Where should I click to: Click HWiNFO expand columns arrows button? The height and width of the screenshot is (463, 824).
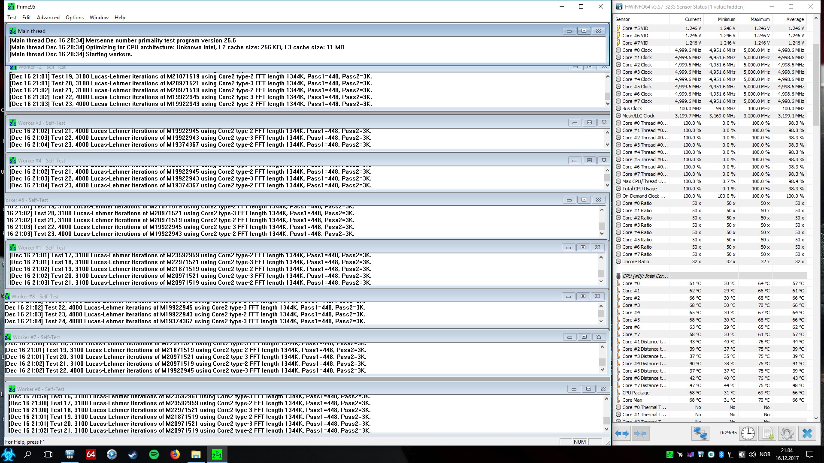click(622, 433)
